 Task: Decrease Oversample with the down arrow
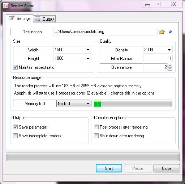(170, 69)
